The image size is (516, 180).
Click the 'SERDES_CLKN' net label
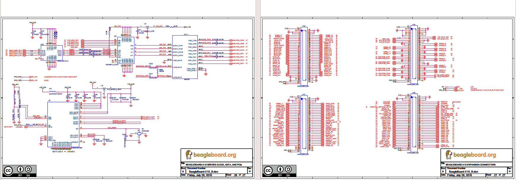pyautogui.click(x=161, y=66)
